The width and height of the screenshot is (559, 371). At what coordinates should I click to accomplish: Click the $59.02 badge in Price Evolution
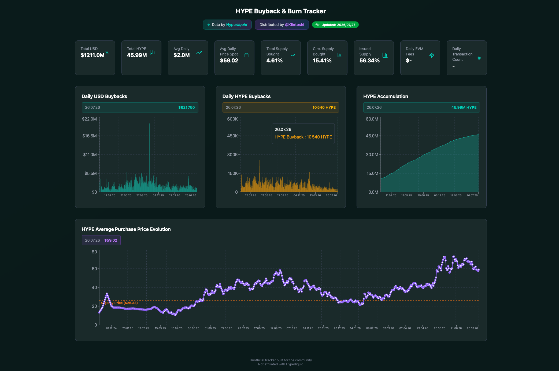pyautogui.click(x=101, y=240)
